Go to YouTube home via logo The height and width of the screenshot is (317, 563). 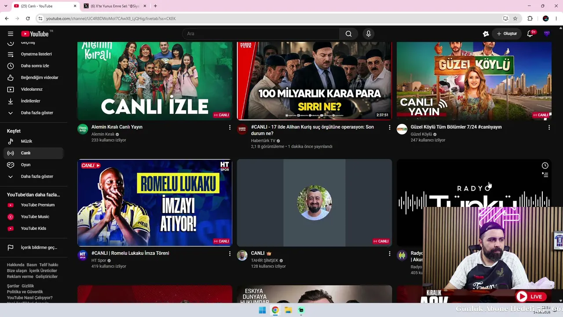pyautogui.click(x=35, y=34)
